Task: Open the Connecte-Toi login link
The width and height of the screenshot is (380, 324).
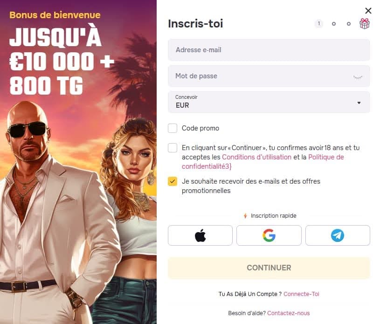Action: (301, 294)
